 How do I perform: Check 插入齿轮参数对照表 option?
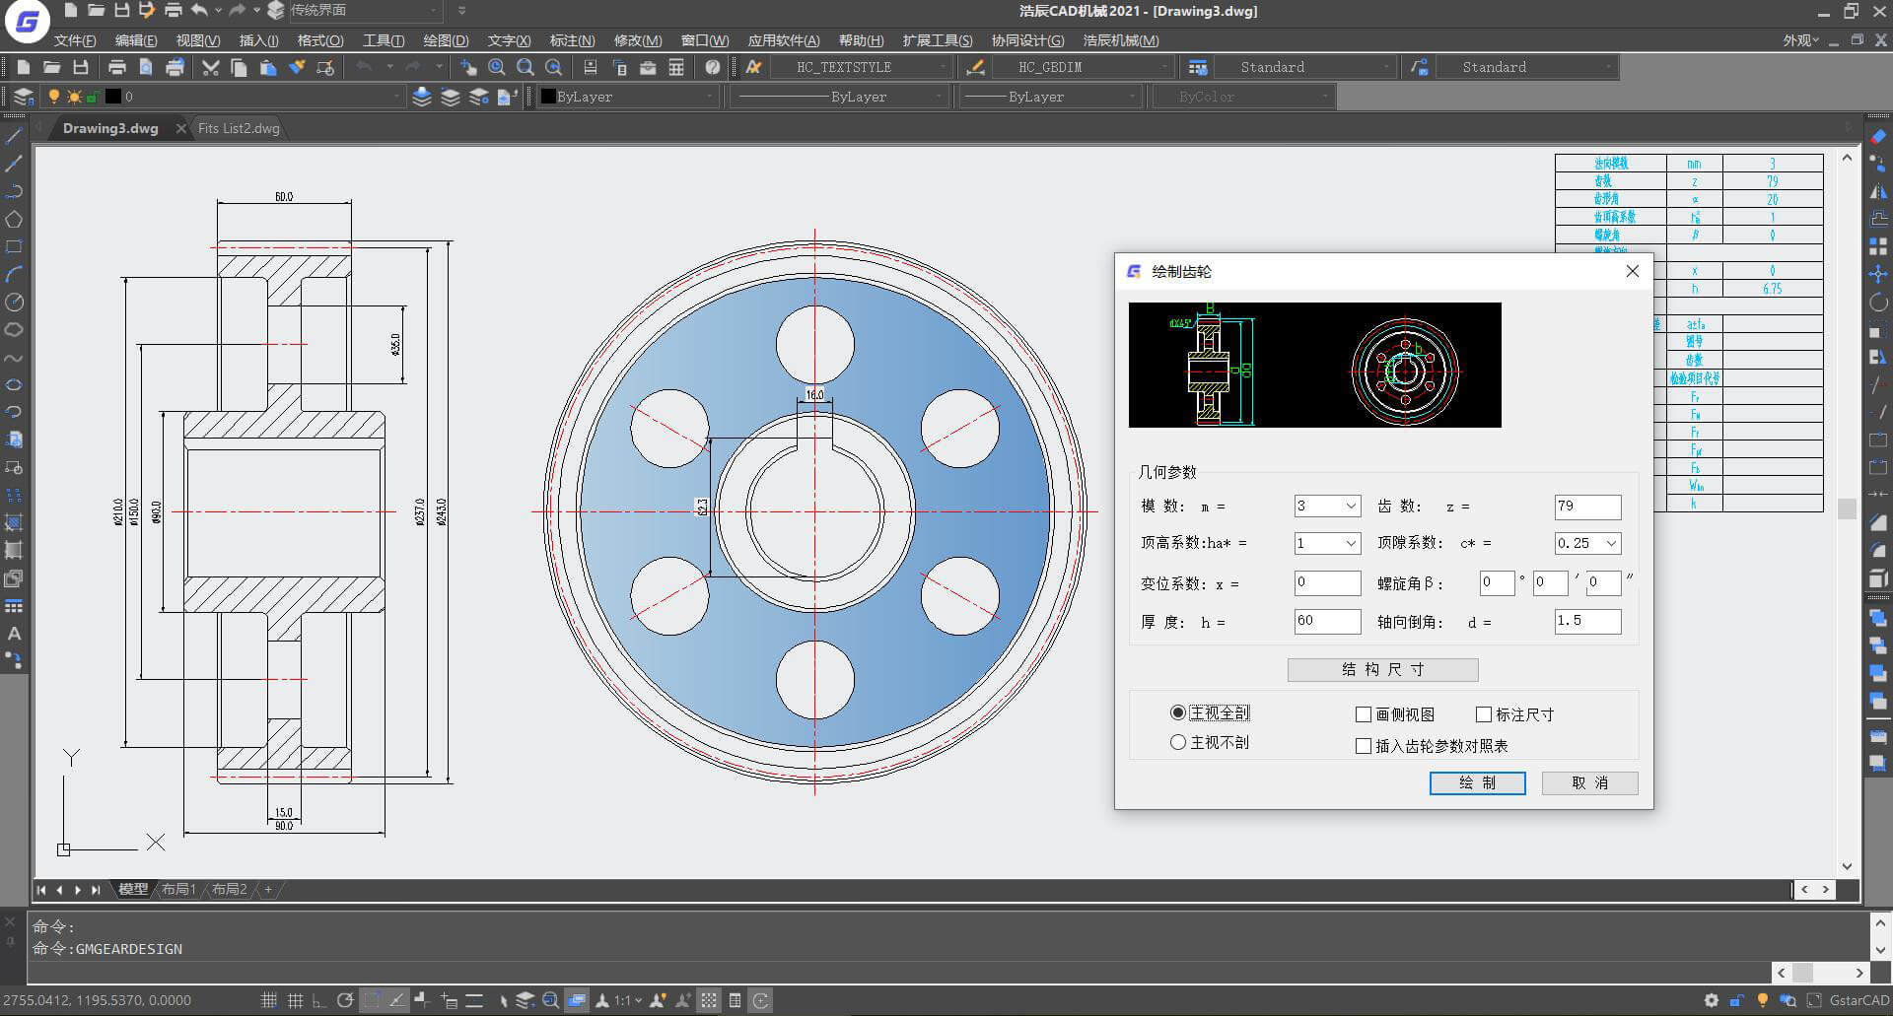(x=1364, y=746)
